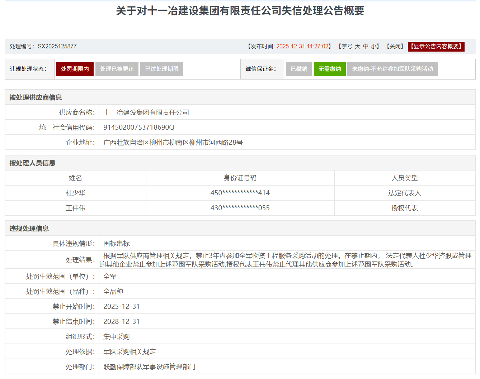Select the 已过处理期限 status tag
Screen dimensions: 480x379
coord(161,69)
